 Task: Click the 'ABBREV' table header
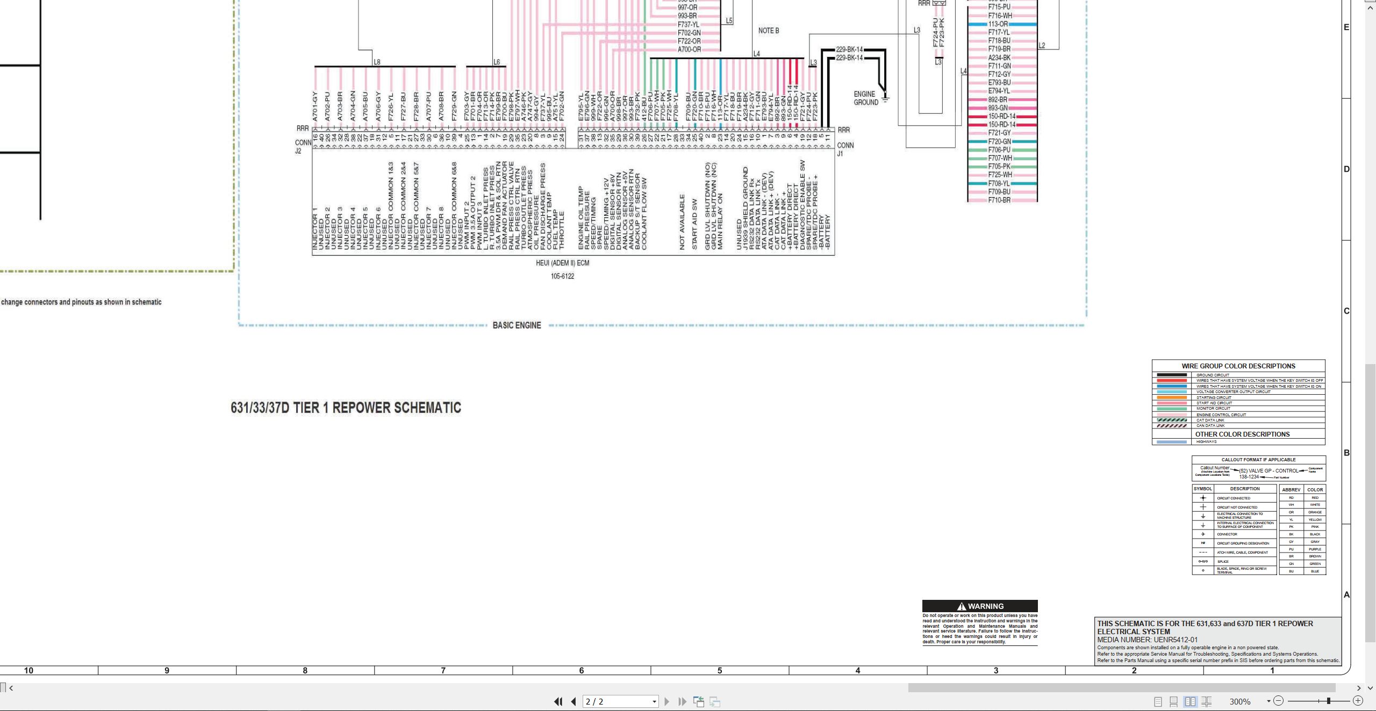(x=1291, y=490)
